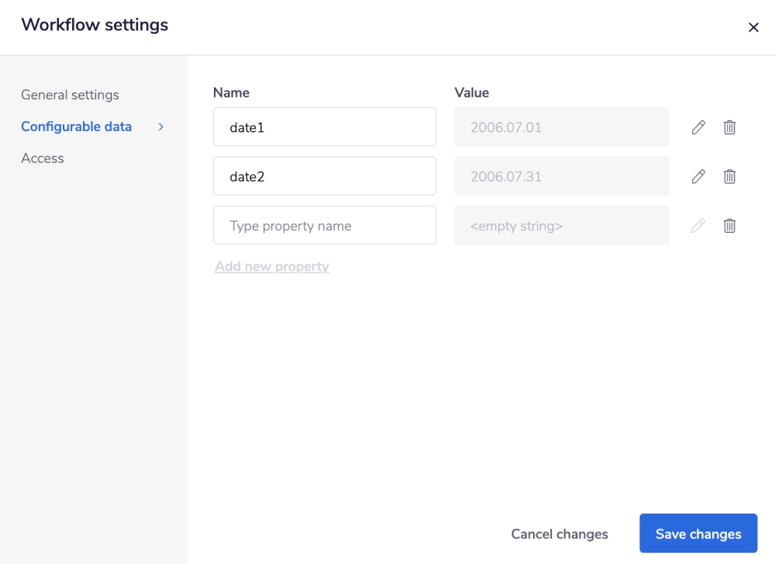Click Cancel changes
Viewport: 775px width, 564px height.
[560, 534]
